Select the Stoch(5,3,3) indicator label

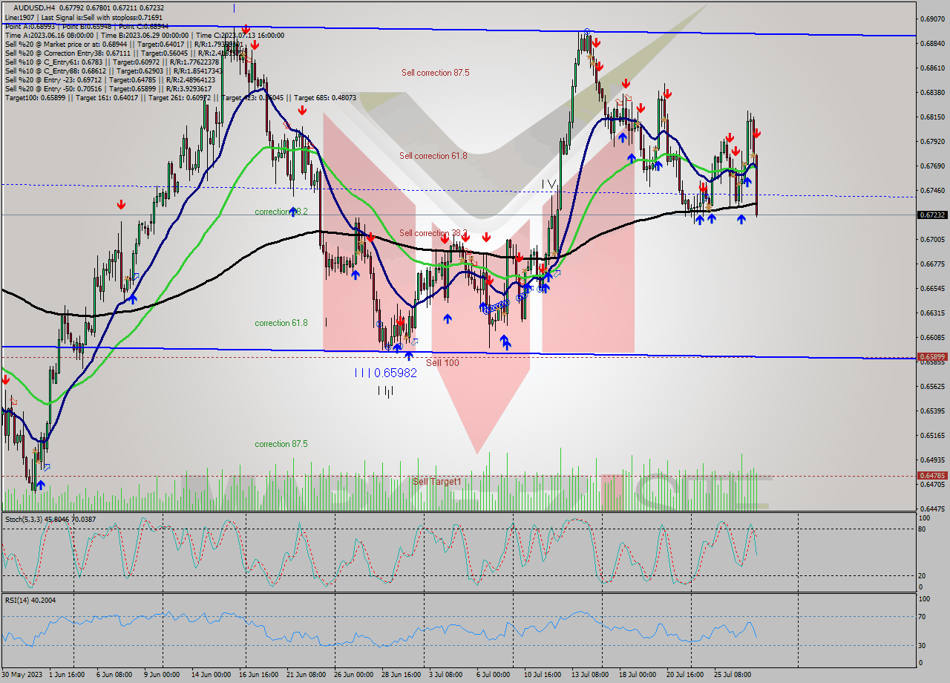coord(49,520)
